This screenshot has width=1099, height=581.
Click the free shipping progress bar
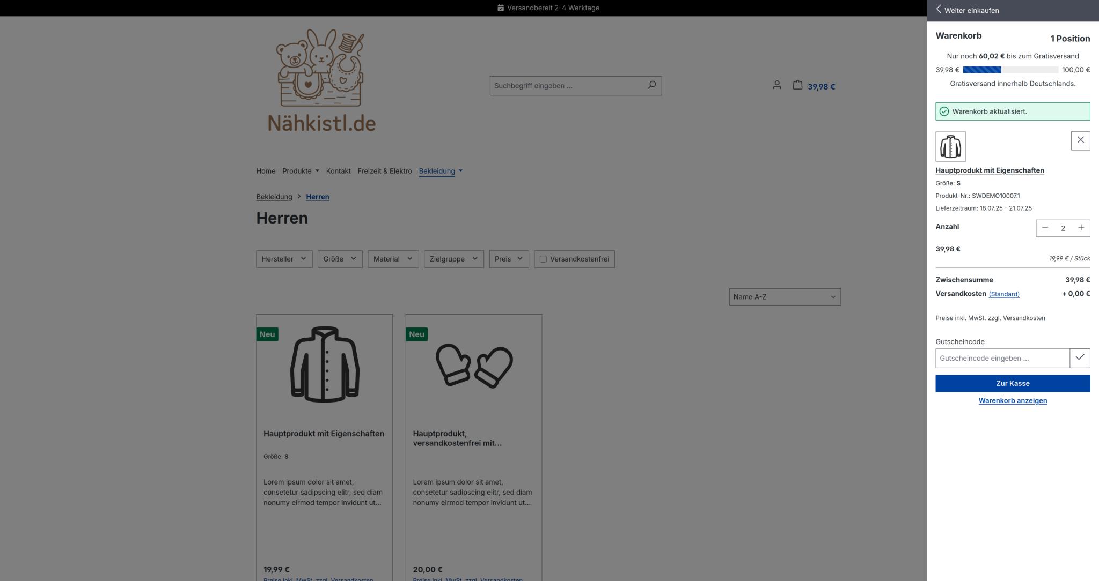pyautogui.click(x=1010, y=70)
